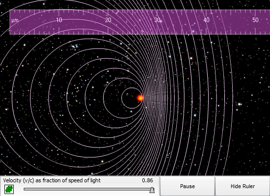Click the 10 mark on the ruler
The height and width of the screenshot is (196, 270).
coord(59,20)
